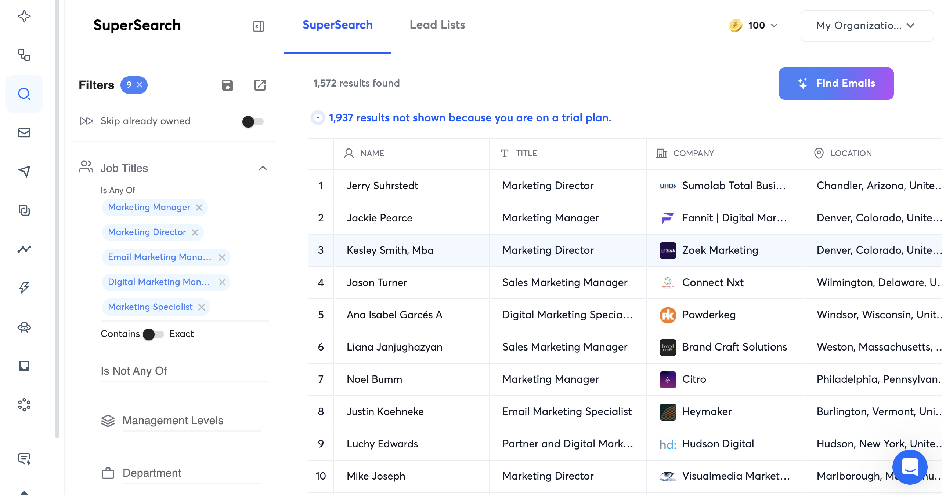Clear all 9 active filters
The width and height of the screenshot is (946, 495).
point(140,85)
